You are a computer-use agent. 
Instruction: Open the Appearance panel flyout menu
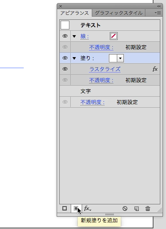(x=158, y=13)
